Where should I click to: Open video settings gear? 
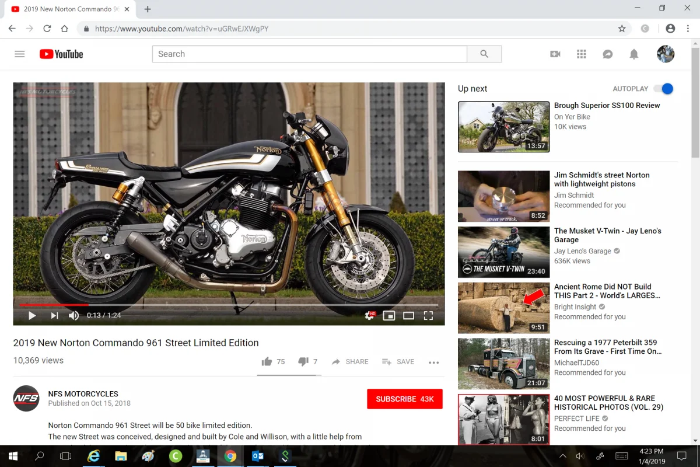(369, 316)
